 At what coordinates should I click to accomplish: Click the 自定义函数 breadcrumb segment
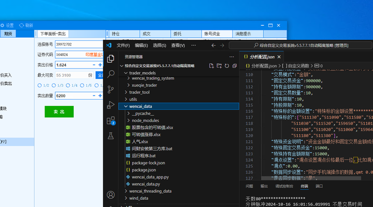[298, 66]
